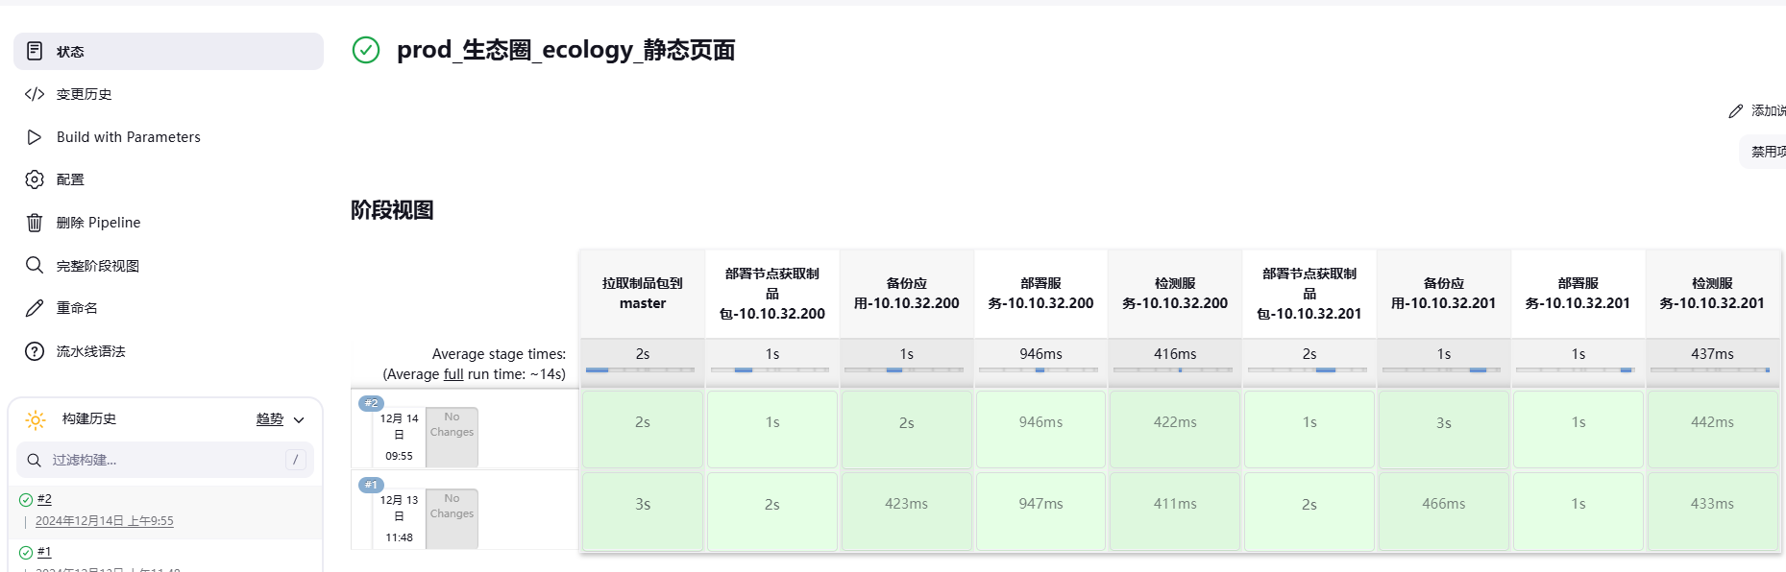Screen dimensions: 1786x572
Task: Open 变更历史 code brackets icon
Action: coord(35,94)
